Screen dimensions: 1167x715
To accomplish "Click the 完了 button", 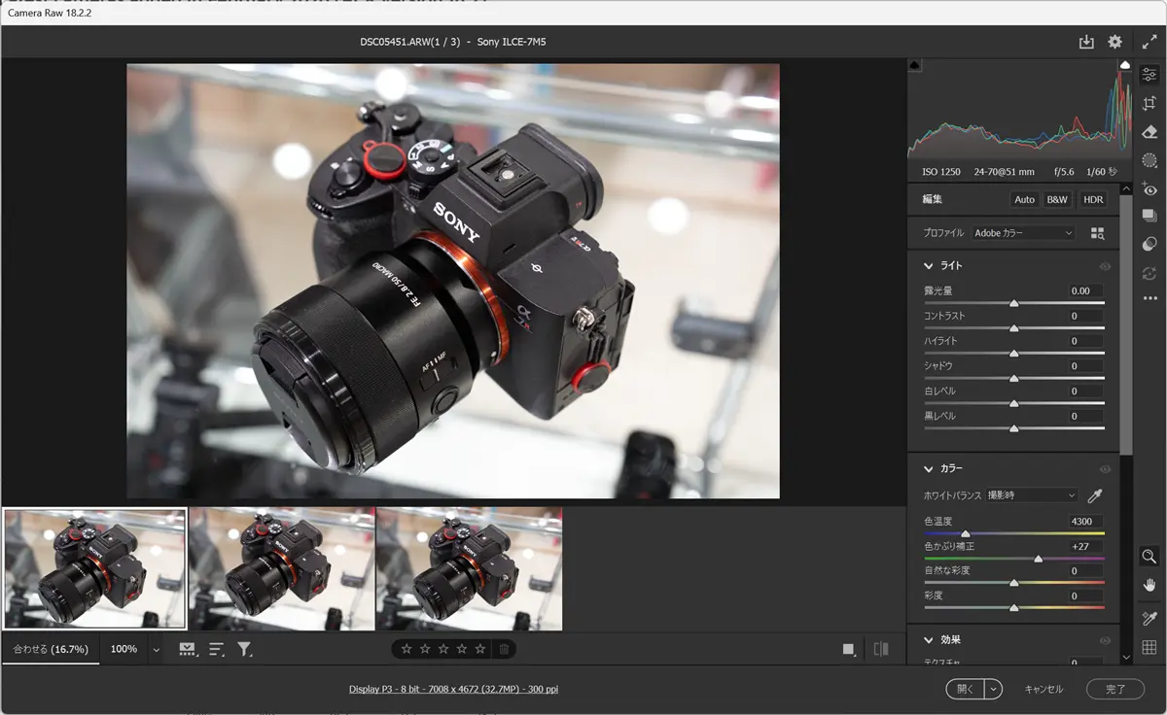I will point(1116,689).
